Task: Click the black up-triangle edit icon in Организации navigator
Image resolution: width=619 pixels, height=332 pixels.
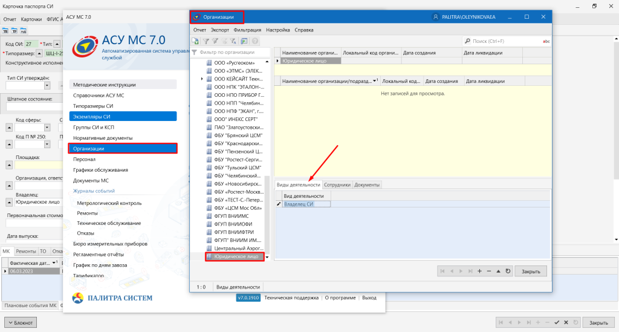Action: click(x=499, y=271)
